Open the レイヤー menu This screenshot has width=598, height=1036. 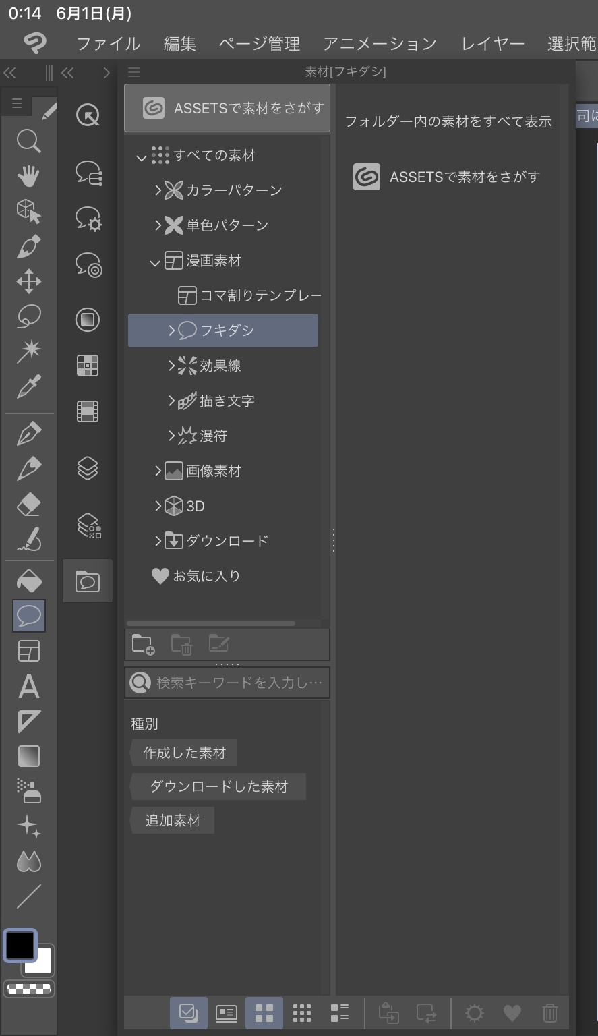(x=493, y=44)
